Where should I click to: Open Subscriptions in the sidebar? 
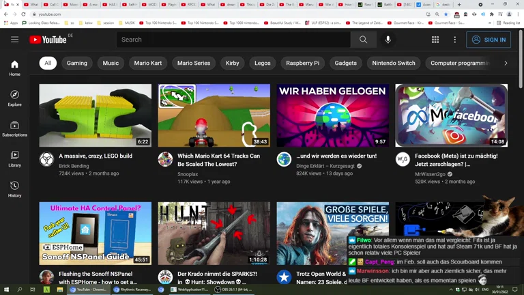(x=14, y=129)
